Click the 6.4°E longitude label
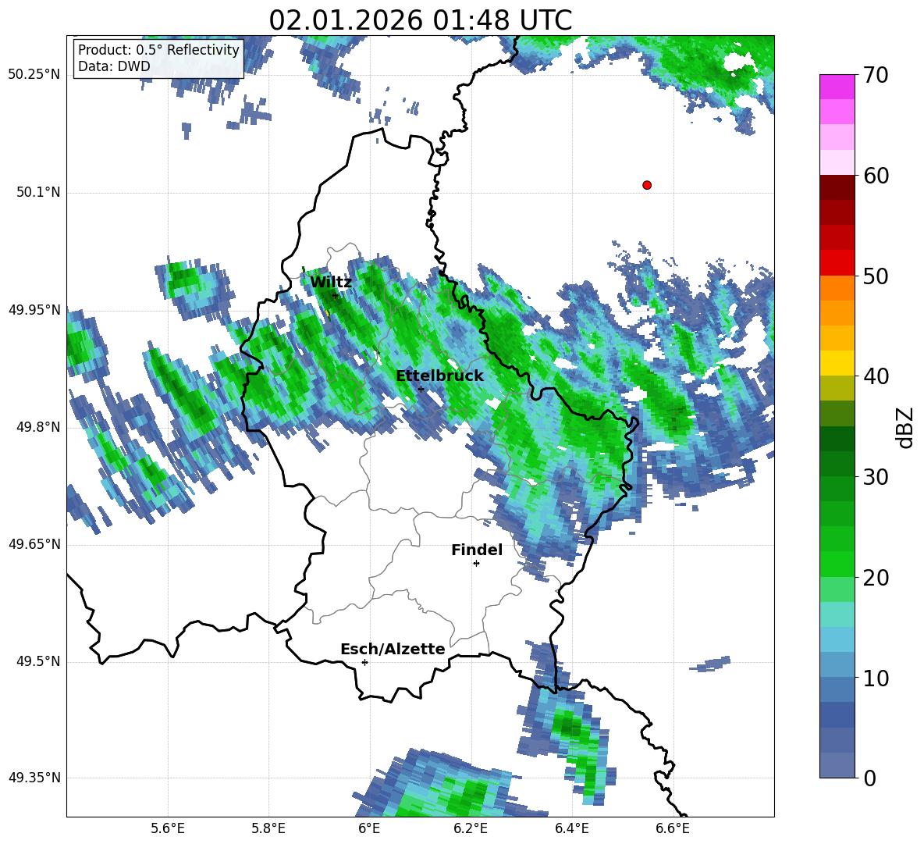Viewport: 924px width, 844px height. 571,828
